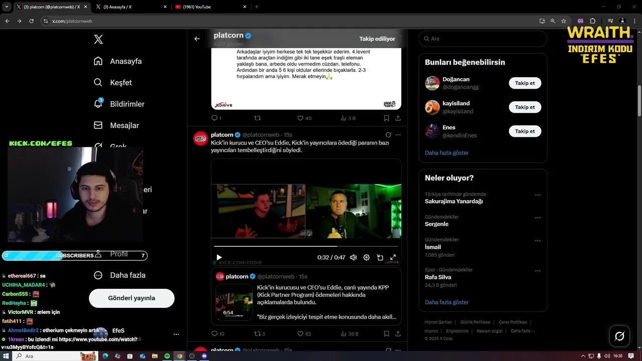Open Keşfet search page

(113, 83)
